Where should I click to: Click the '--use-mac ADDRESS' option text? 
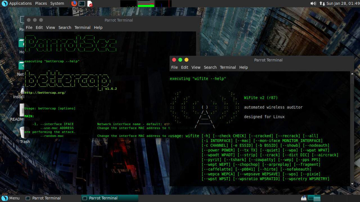pos(57,128)
